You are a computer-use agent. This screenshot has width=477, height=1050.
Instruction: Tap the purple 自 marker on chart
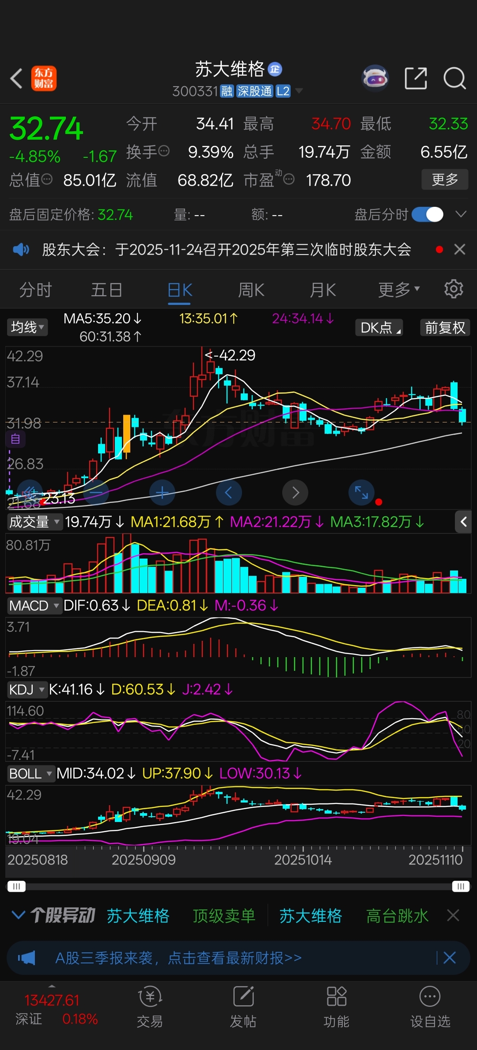point(15,439)
